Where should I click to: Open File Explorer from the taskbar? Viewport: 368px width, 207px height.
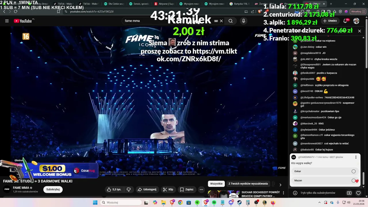pos(163,202)
